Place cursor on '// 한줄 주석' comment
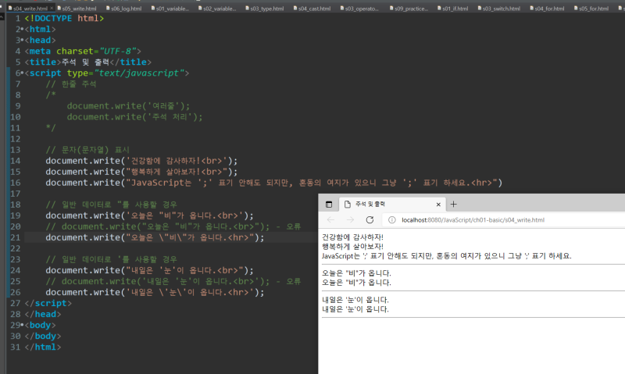 click(71, 84)
